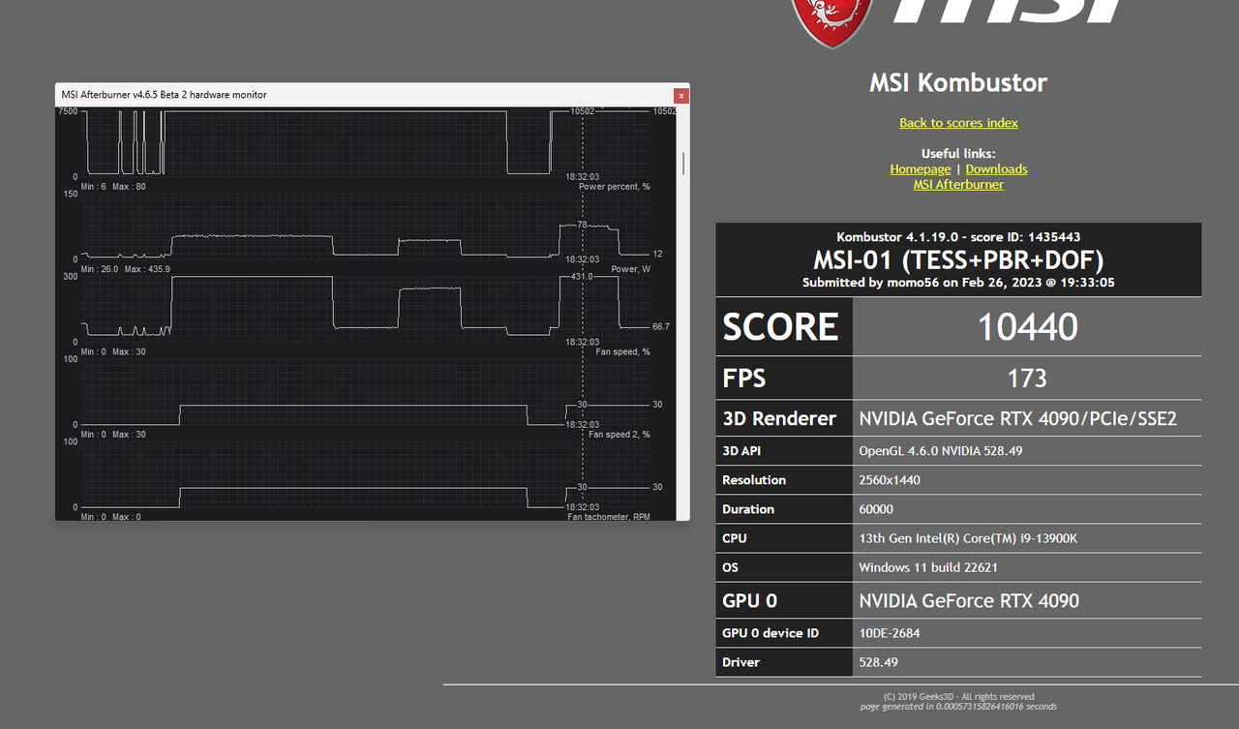Click the Power percent, % graph label
Screen dimensions: 1239x729
tap(615, 187)
